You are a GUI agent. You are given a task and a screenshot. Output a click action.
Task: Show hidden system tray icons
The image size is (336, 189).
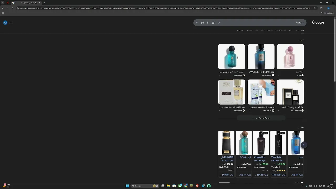click(x=302, y=186)
